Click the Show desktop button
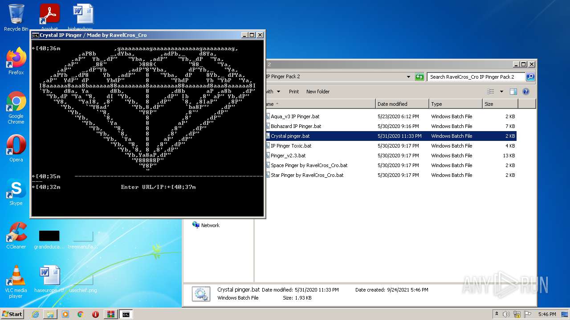Screen dimensions: 570x320 click(x=566, y=314)
